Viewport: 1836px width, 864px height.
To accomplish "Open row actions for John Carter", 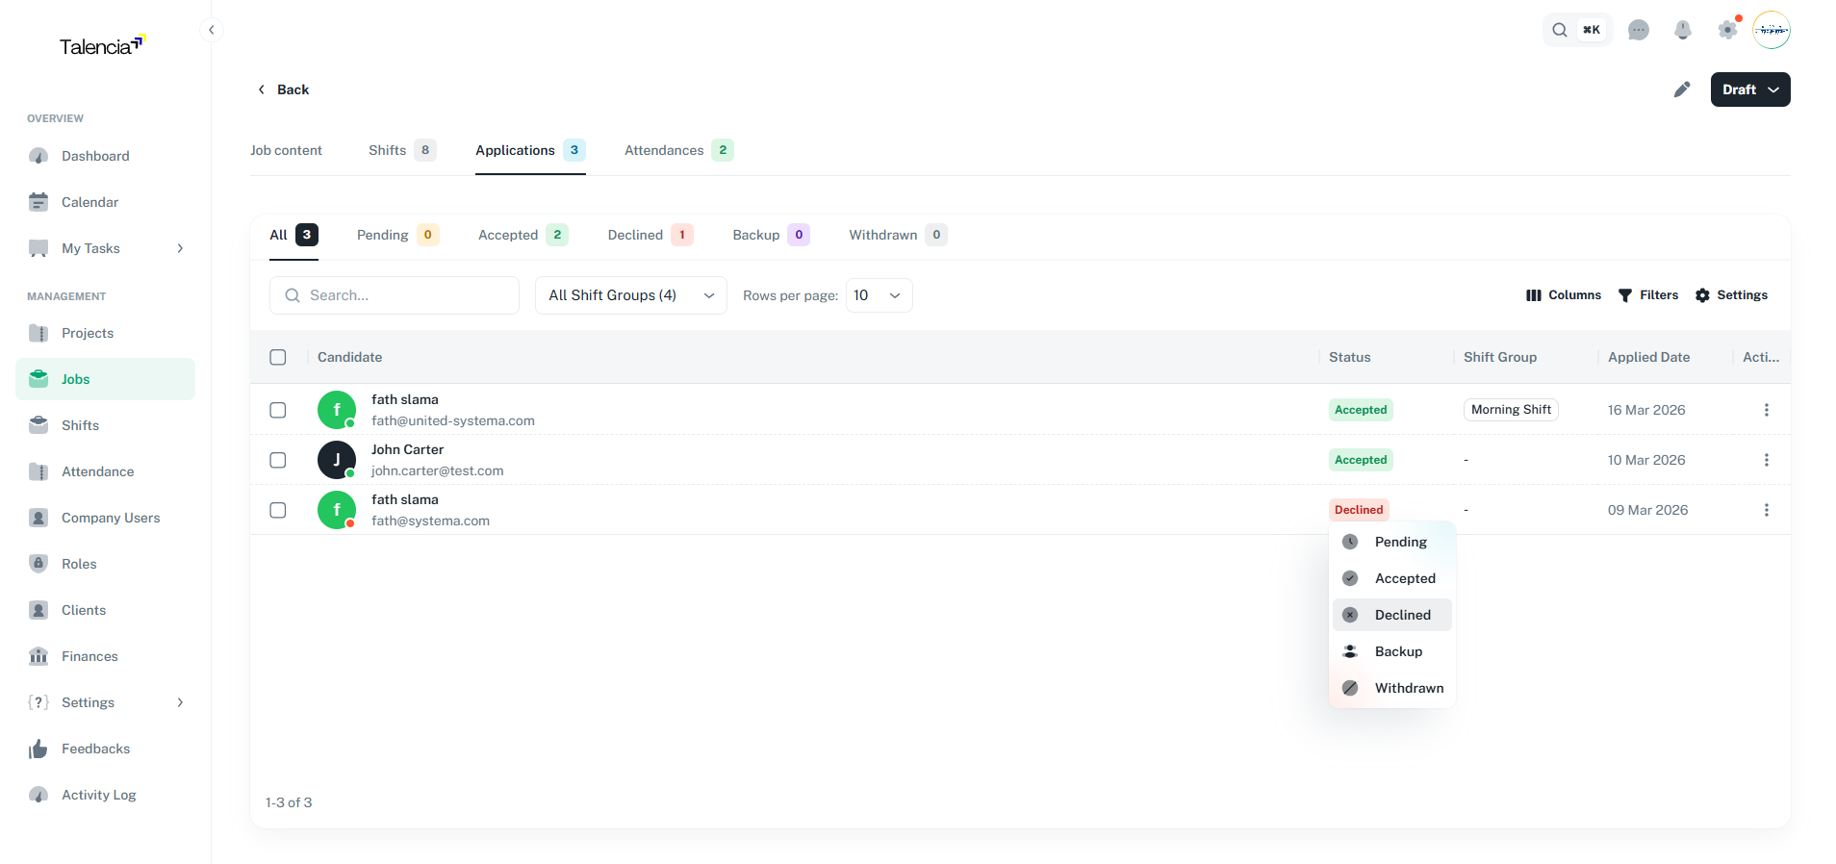I will click(x=1766, y=460).
